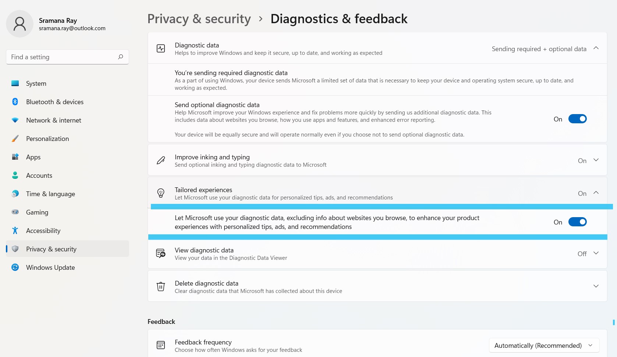Click the user profile avatar

[20, 24]
